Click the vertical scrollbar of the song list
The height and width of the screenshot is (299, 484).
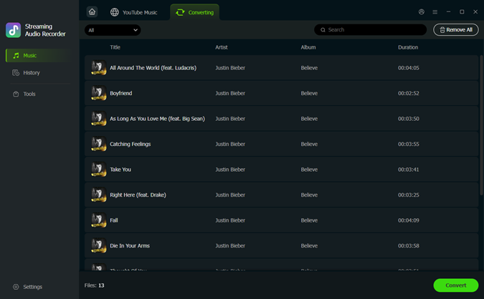tap(481, 124)
